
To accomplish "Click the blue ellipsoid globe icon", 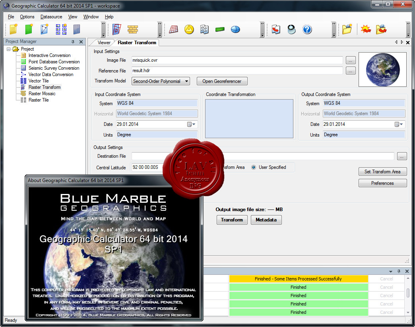I will click(x=235, y=29).
